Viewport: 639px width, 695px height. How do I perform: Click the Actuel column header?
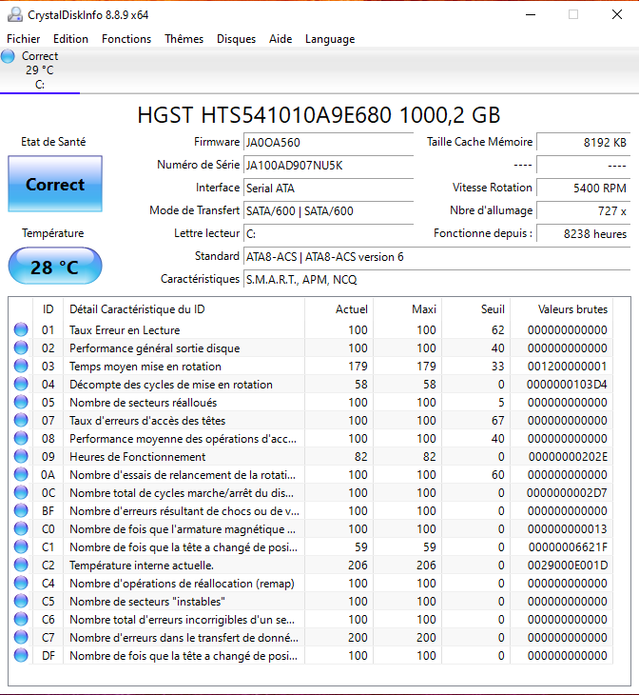coord(339,309)
